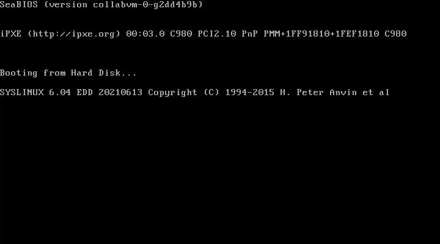Click the SYSLINUX label

tap(22, 93)
